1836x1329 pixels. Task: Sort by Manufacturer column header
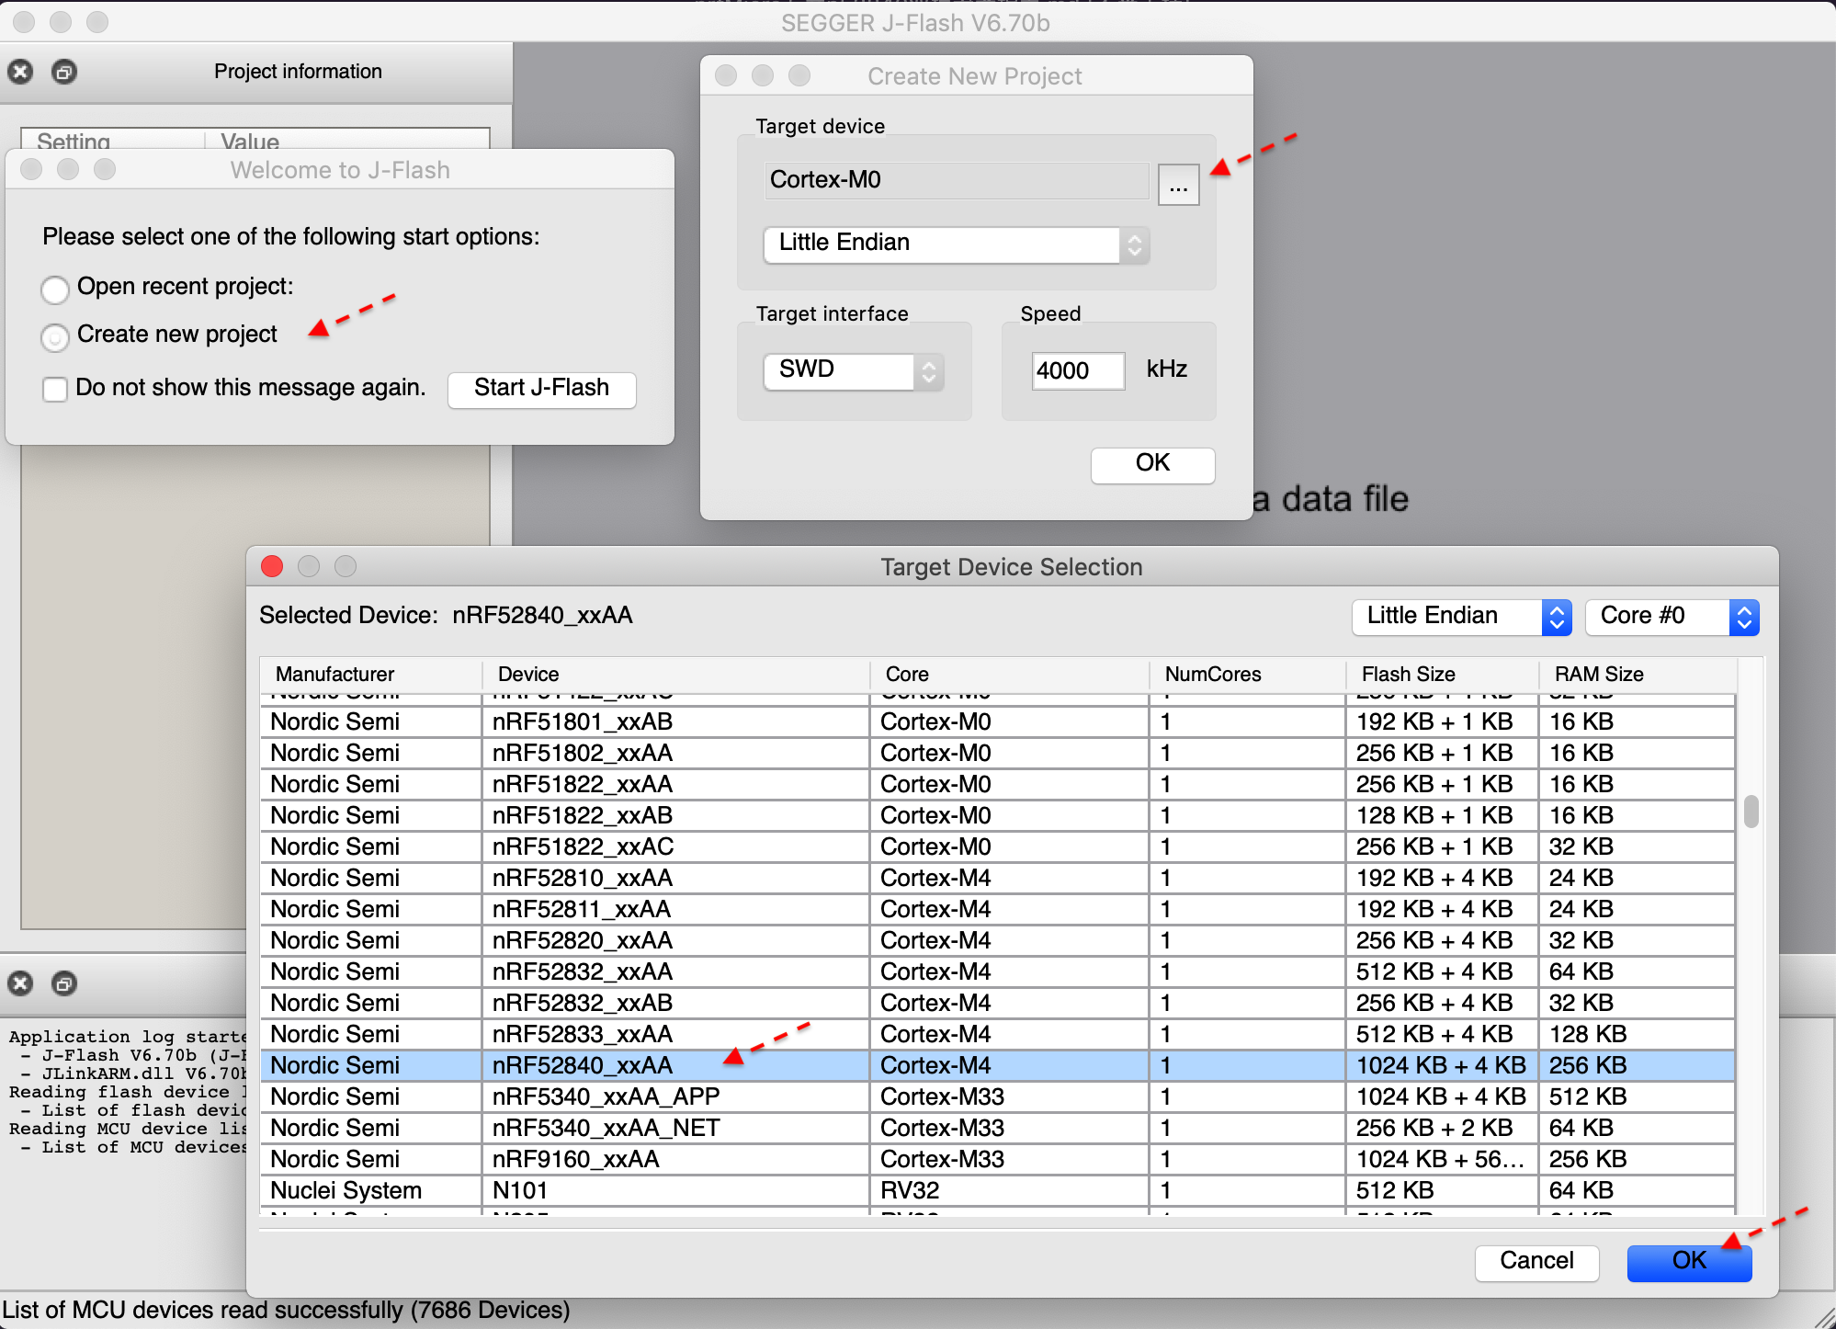[371, 674]
